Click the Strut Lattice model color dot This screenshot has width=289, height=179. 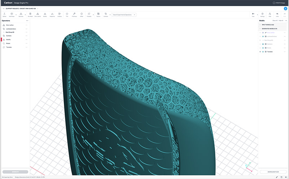pyautogui.click(x=263, y=32)
